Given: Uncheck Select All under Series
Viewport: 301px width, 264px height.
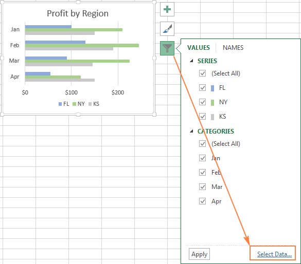Looking at the screenshot, I should click(x=203, y=73).
